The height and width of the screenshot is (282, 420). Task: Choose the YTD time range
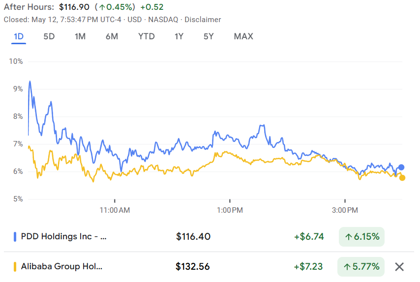tap(146, 36)
